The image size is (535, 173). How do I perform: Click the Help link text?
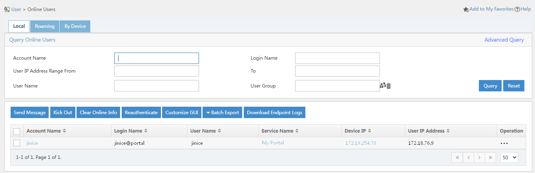click(526, 9)
